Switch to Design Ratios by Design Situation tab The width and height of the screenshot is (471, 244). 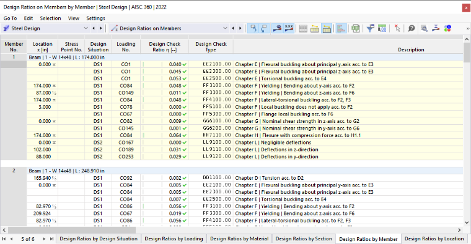99,238
